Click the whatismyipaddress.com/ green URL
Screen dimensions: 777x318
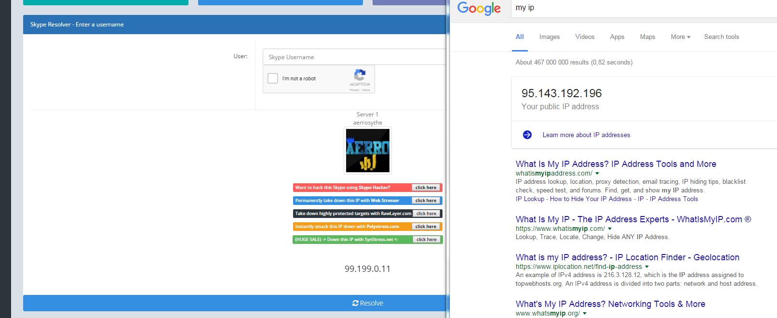(554, 173)
